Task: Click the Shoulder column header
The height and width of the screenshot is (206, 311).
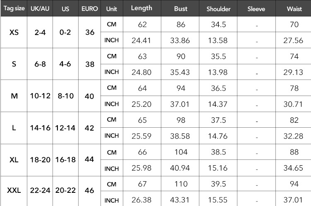Action: [218, 9]
